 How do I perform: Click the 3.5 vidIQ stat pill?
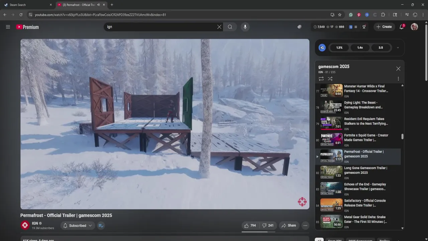(381, 48)
